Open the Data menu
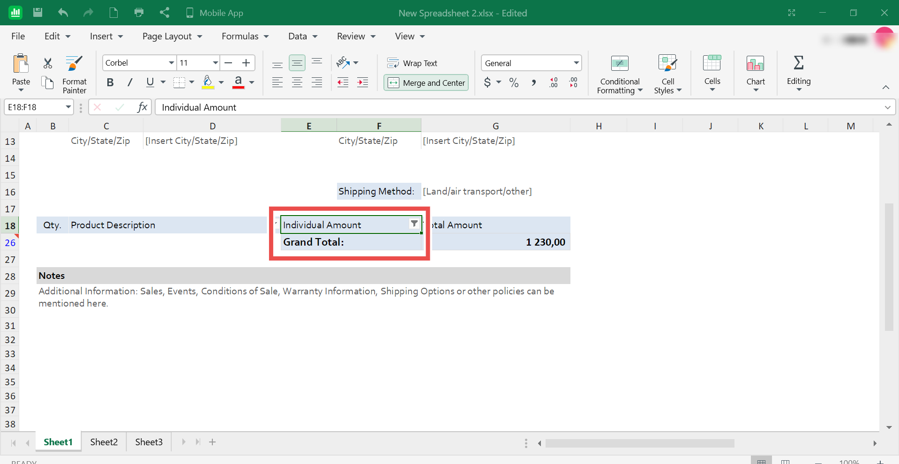Viewport: 899px width, 464px height. tap(303, 36)
